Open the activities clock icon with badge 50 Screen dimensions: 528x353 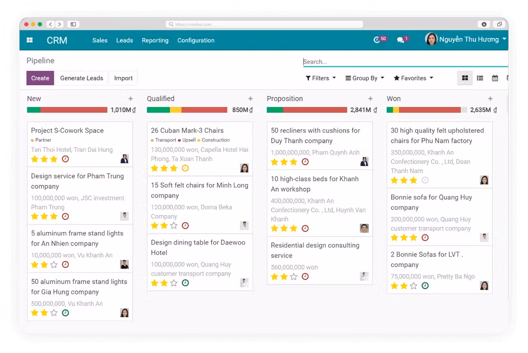(377, 40)
